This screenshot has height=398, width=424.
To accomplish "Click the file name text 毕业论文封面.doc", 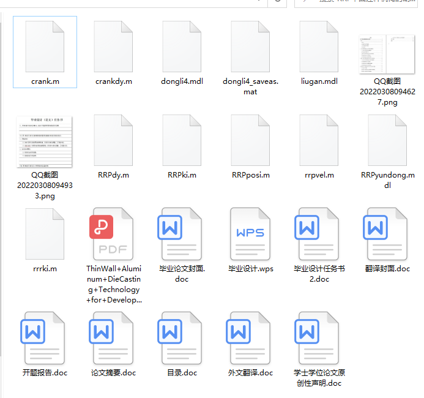I will (182, 274).
